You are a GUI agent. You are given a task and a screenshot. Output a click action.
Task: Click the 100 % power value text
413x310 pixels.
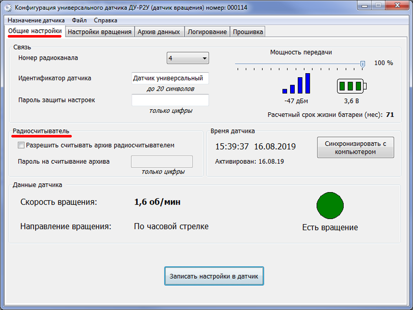coord(384,63)
